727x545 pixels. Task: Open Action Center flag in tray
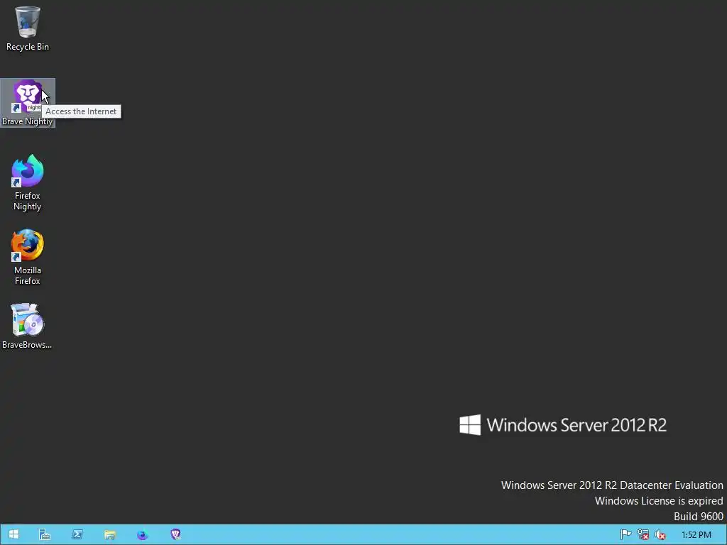625,534
